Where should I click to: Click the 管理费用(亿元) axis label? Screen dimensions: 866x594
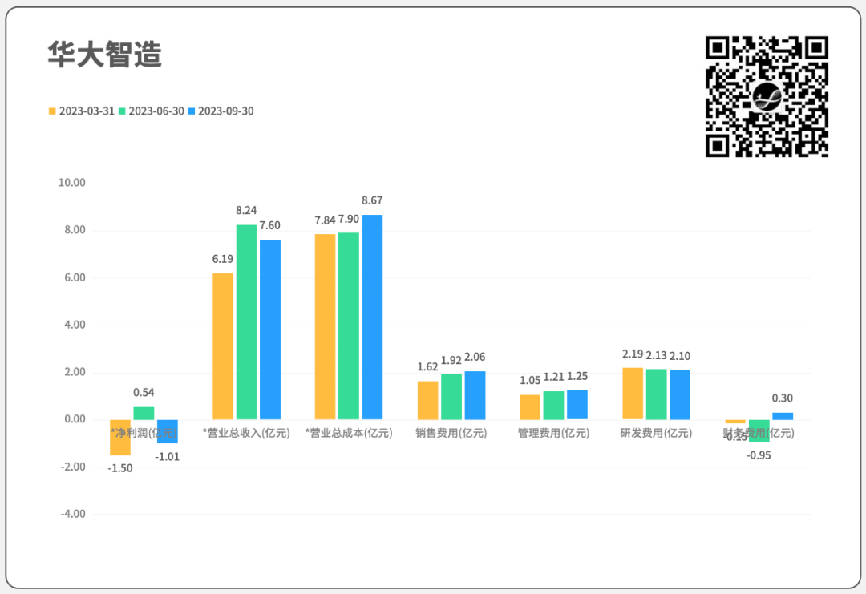[x=553, y=434]
